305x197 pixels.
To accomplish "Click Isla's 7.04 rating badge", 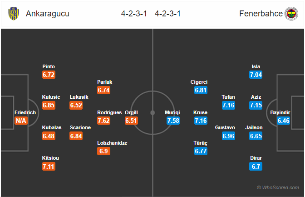I will click(256, 75).
